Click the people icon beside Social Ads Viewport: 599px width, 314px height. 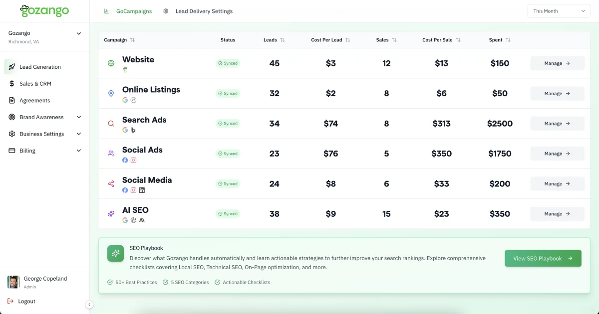pos(111,154)
